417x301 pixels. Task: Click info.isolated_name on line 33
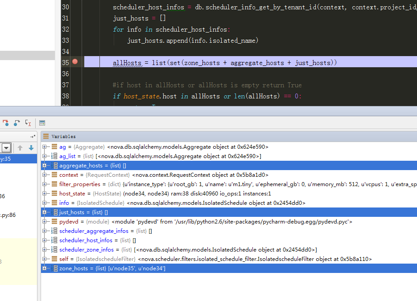(223, 41)
